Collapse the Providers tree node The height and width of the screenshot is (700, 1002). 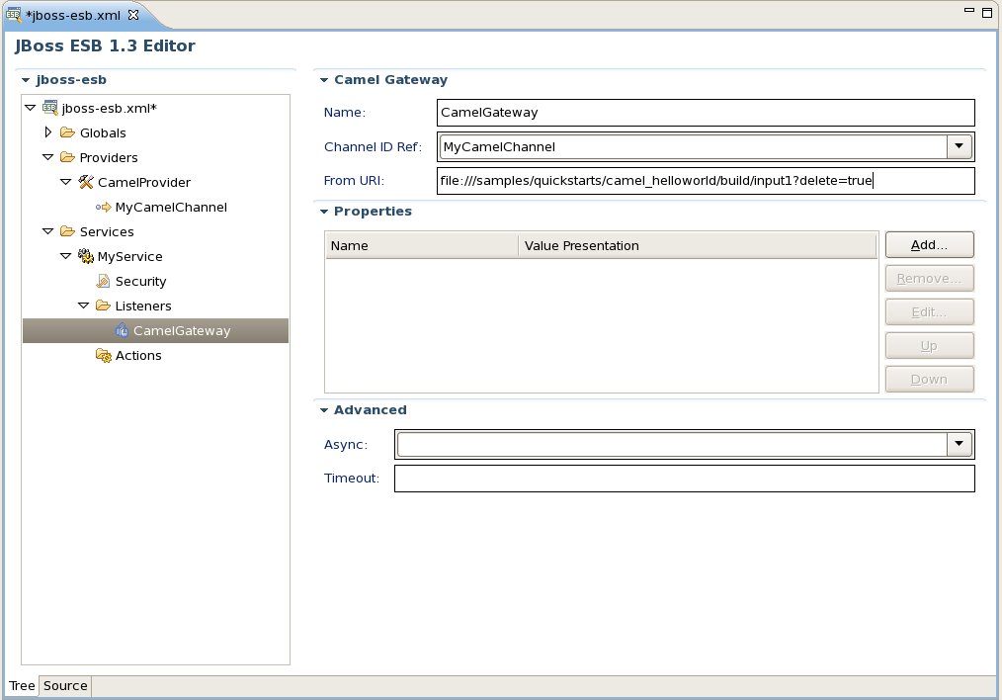48,157
